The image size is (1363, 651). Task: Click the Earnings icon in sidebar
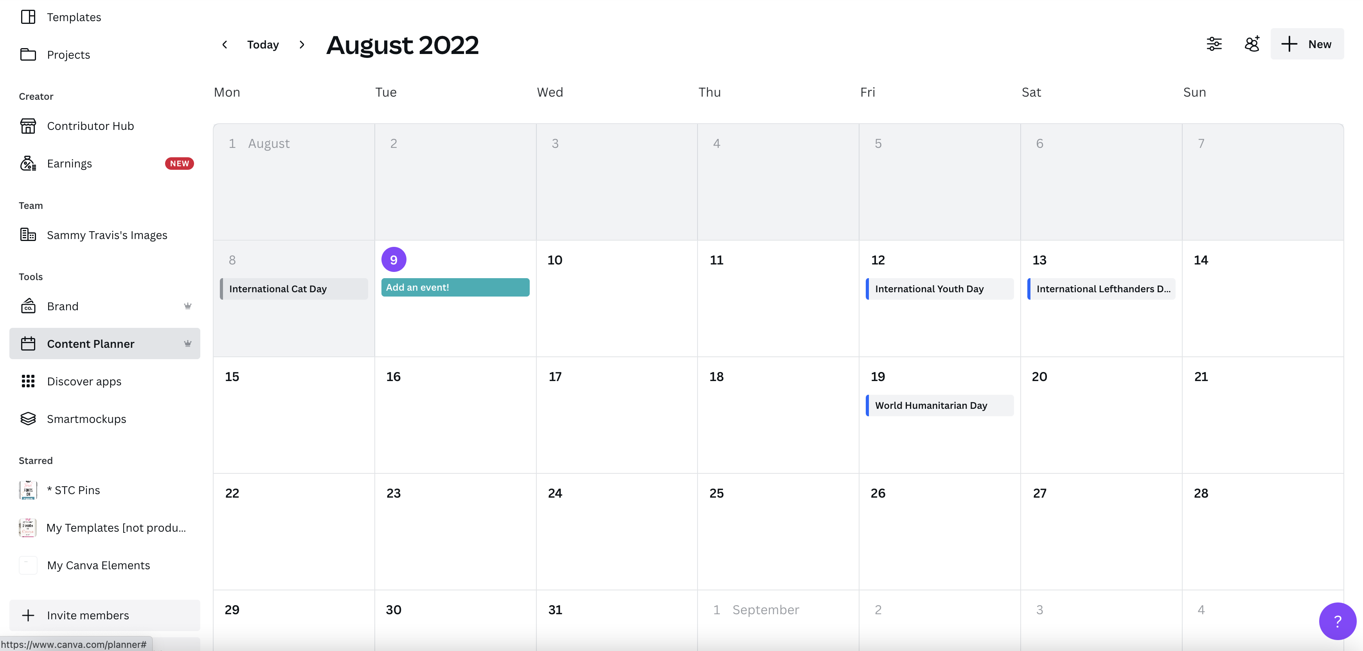coord(27,164)
